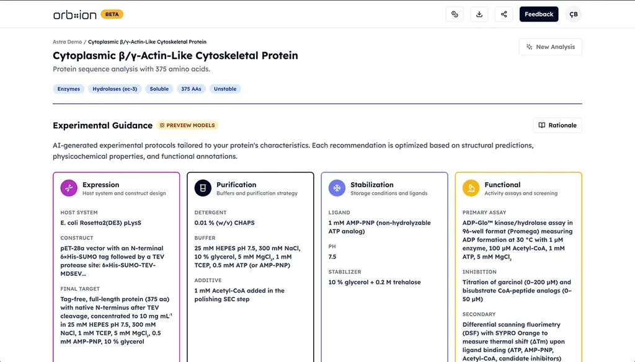Send feedback with the Feedback button
The image size is (635, 362).
click(539, 14)
